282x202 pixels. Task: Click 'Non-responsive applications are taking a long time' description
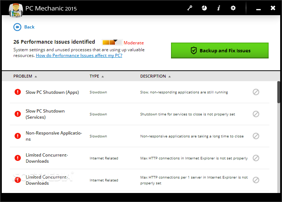192,136
